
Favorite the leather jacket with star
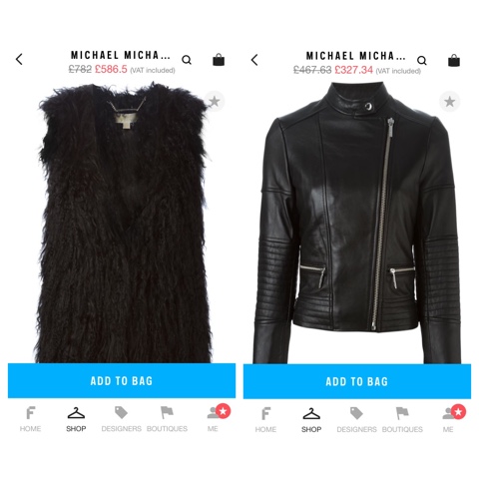pos(450,102)
